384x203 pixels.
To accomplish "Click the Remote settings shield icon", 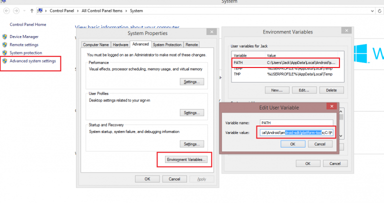I will click(4, 44).
